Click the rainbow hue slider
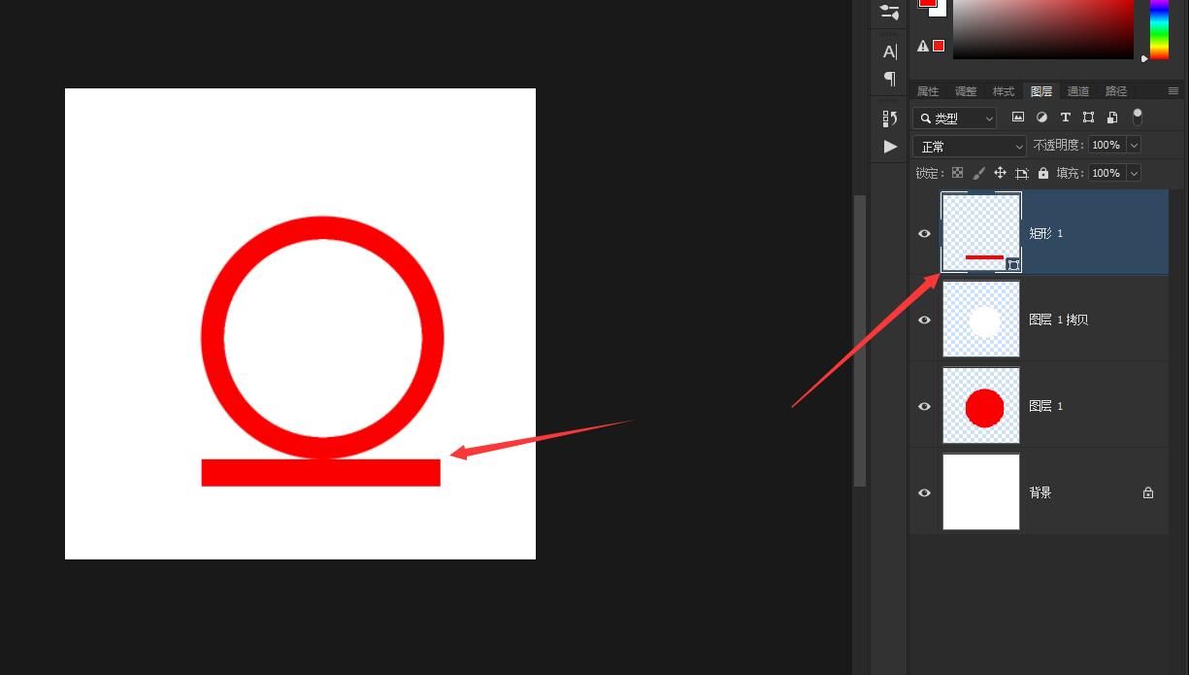 pos(1159,29)
